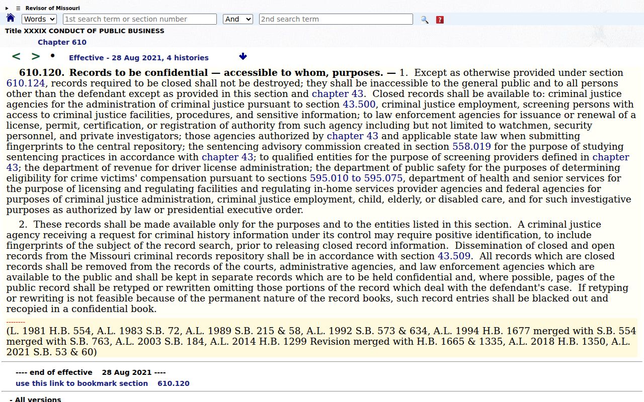The width and height of the screenshot is (644, 402).
Task: Open the chapter 43 link after 'in accordance with'
Action: [227, 157]
